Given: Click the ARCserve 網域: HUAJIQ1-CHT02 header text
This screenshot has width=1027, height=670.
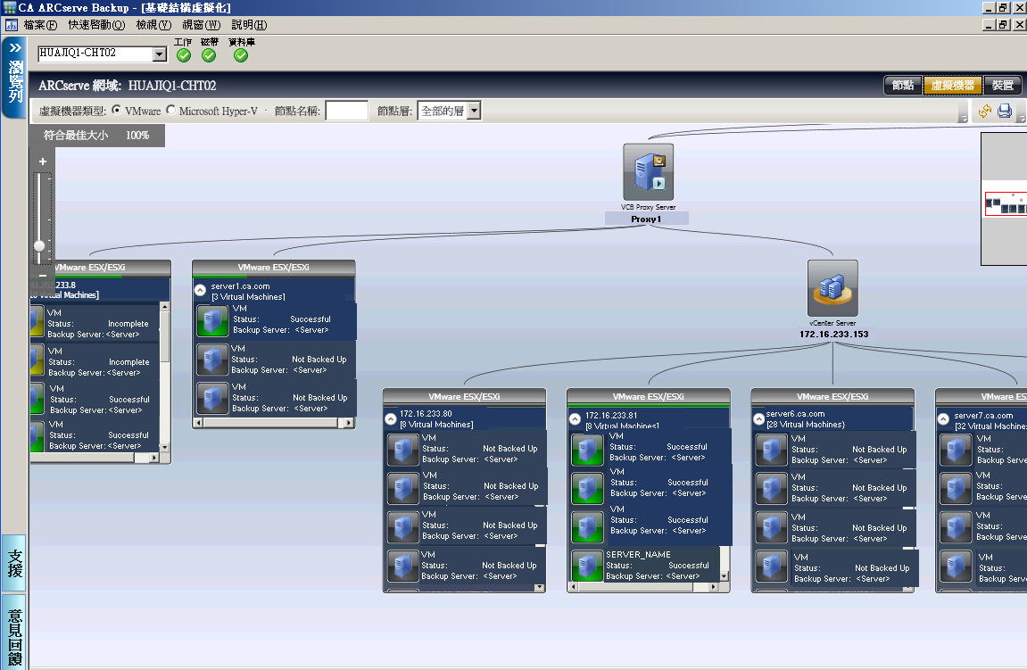Looking at the screenshot, I should pos(127,86).
